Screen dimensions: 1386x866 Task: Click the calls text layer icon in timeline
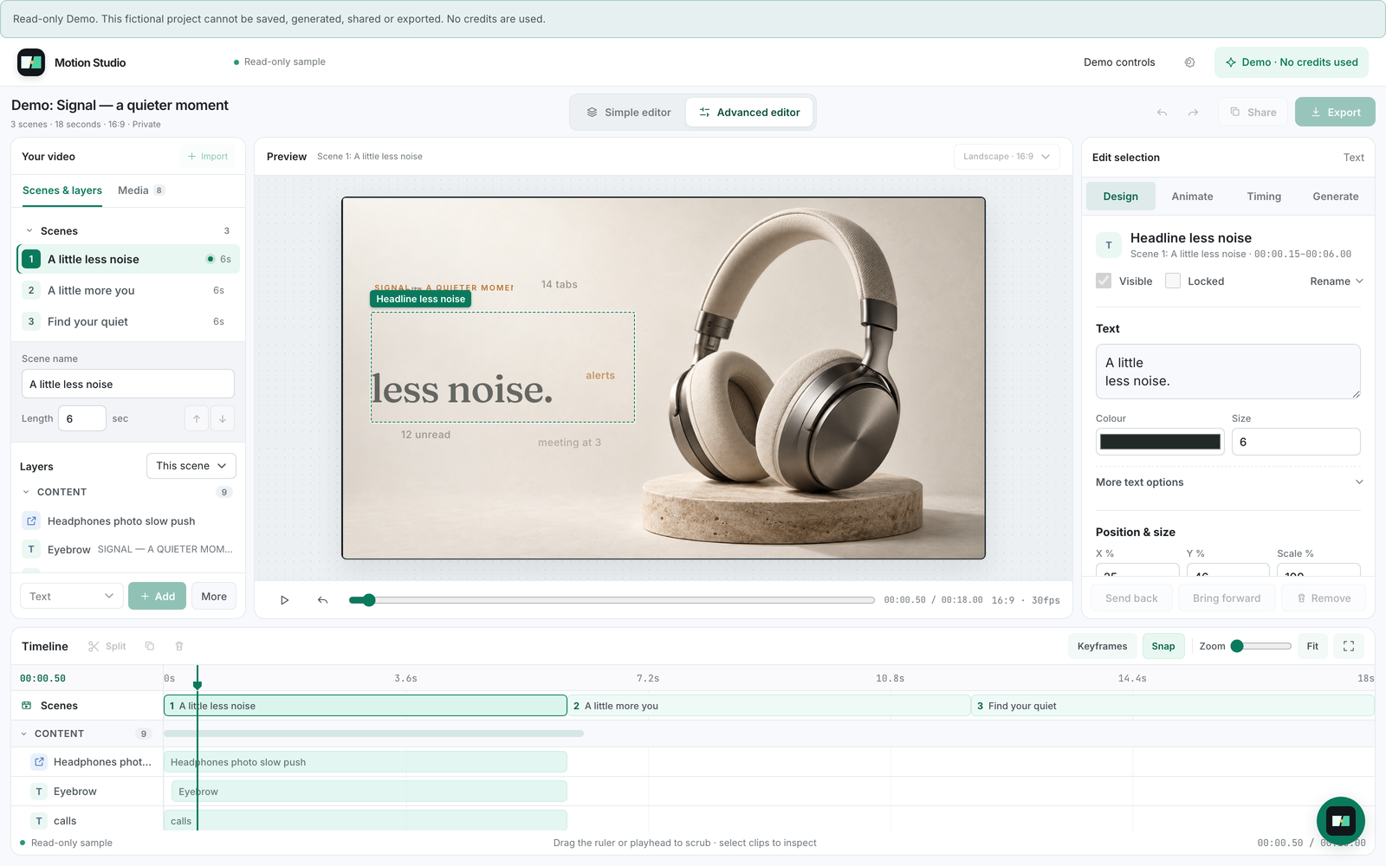click(39, 821)
